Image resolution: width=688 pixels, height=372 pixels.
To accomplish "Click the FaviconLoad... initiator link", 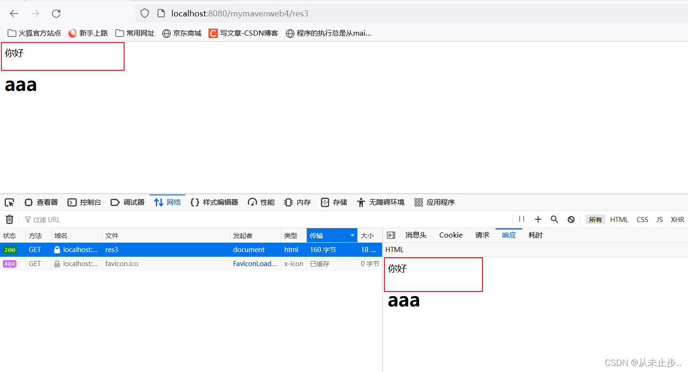I will coord(255,264).
